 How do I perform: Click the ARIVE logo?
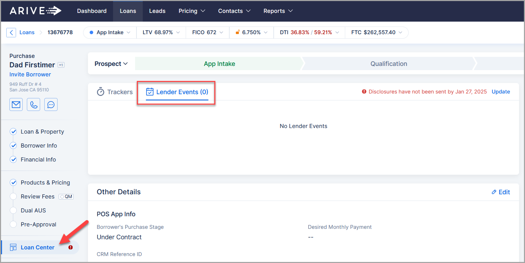35,11
